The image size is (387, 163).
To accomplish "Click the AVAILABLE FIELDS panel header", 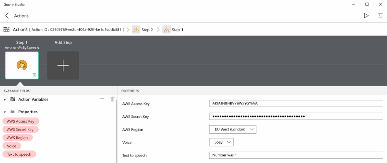I will point(17,91).
